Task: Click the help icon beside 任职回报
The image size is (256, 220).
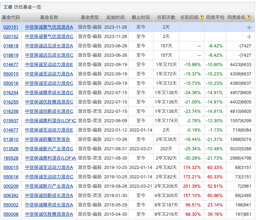Action: click(x=202, y=18)
